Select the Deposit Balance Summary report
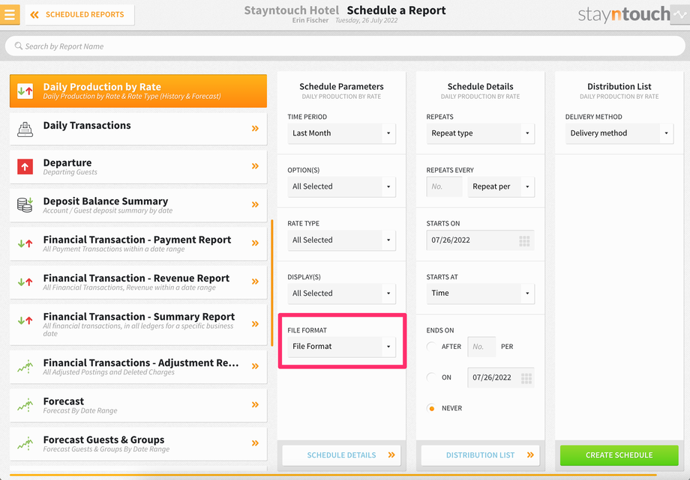 (138, 205)
